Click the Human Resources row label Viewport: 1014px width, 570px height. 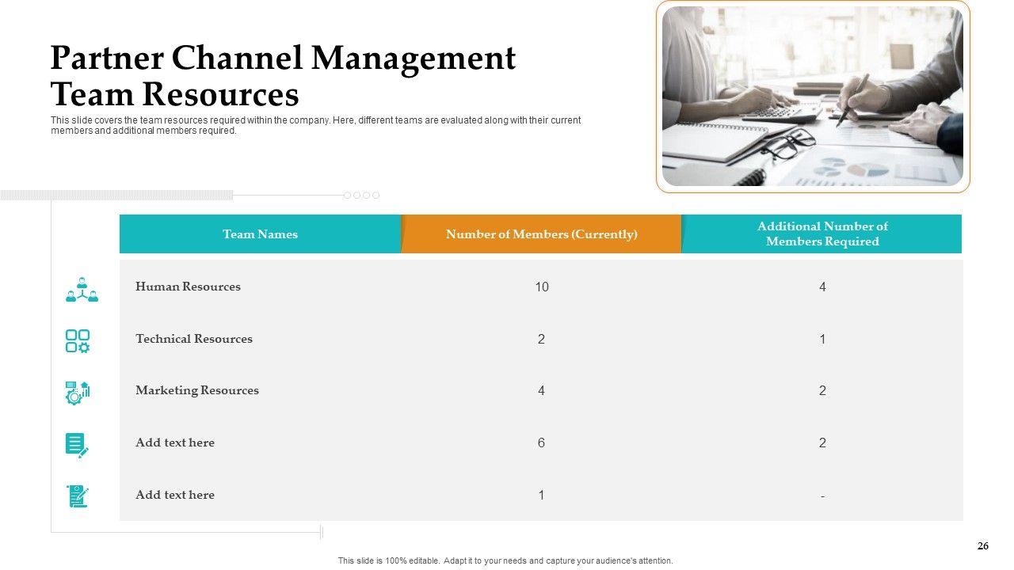(188, 287)
